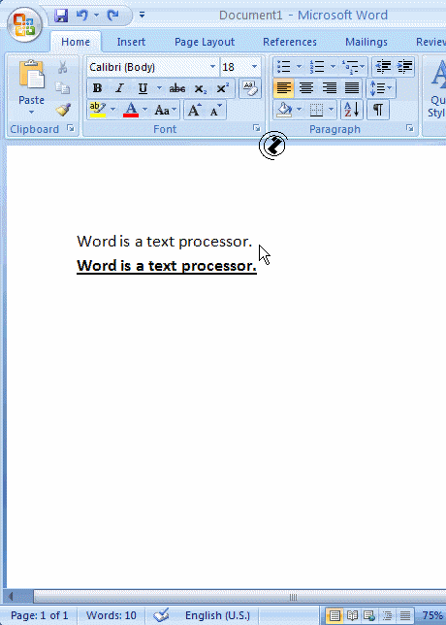Image resolution: width=446 pixels, height=625 pixels.
Task: Open the Mailings tab
Action: pos(366,42)
